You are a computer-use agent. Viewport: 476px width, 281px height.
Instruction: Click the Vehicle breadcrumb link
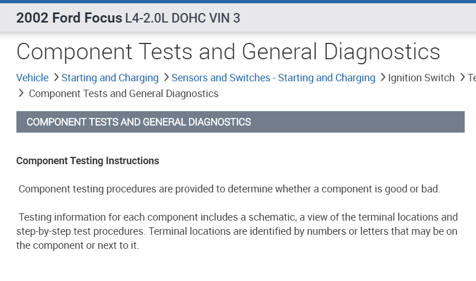point(32,78)
